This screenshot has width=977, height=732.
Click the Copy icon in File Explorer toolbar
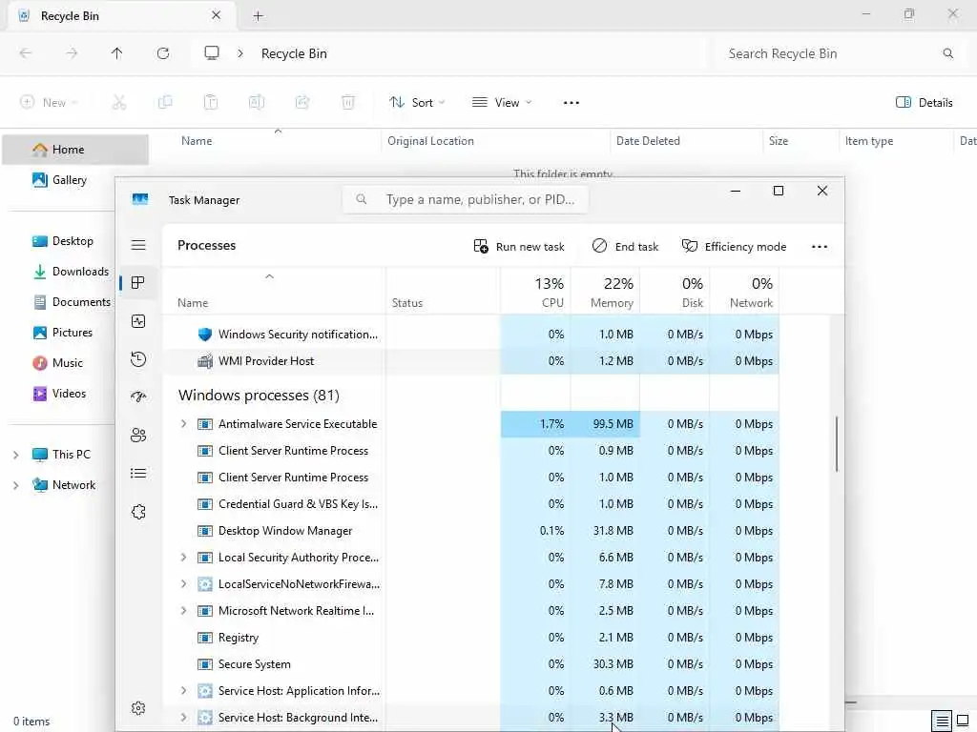pyautogui.click(x=165, y=103)
